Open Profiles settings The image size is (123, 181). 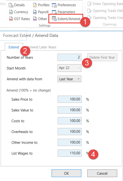pos(41,5)
